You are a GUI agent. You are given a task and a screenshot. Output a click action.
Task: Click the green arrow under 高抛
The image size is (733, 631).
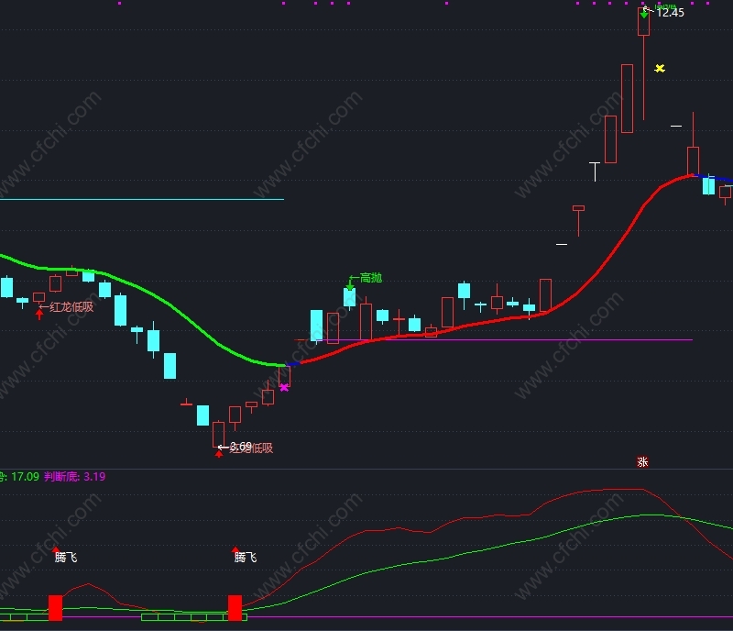click(350, 283)
